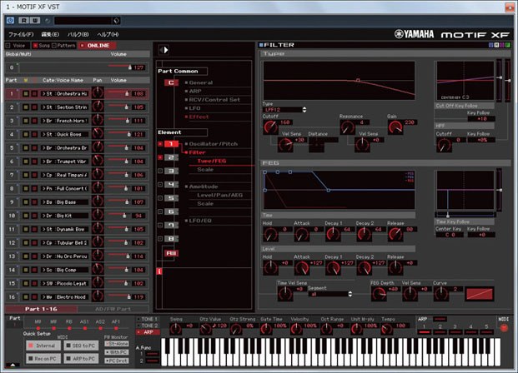Open the Edit (編集) menu

pos(50,34)
